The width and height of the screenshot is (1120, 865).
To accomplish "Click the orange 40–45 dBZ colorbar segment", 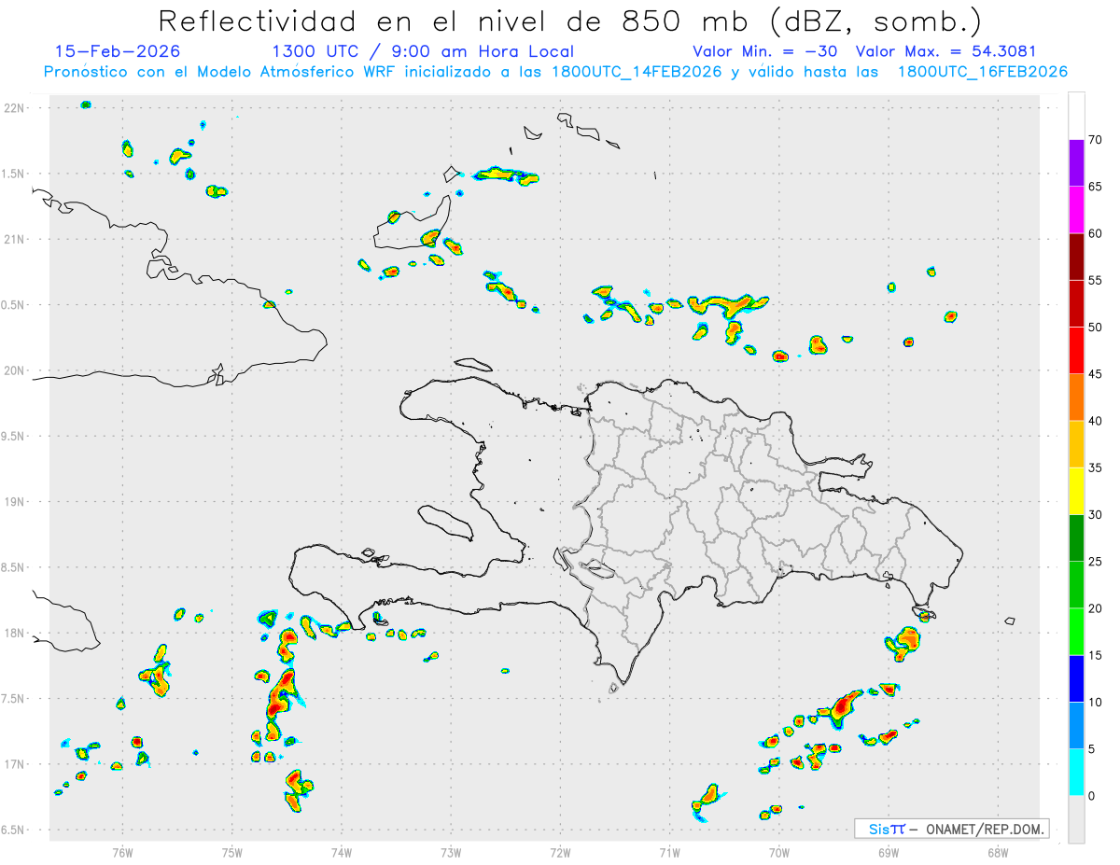I will tap(1076, 398).
